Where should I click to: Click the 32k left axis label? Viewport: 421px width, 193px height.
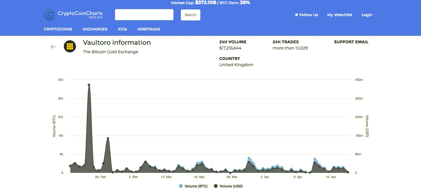coord(61,99)
